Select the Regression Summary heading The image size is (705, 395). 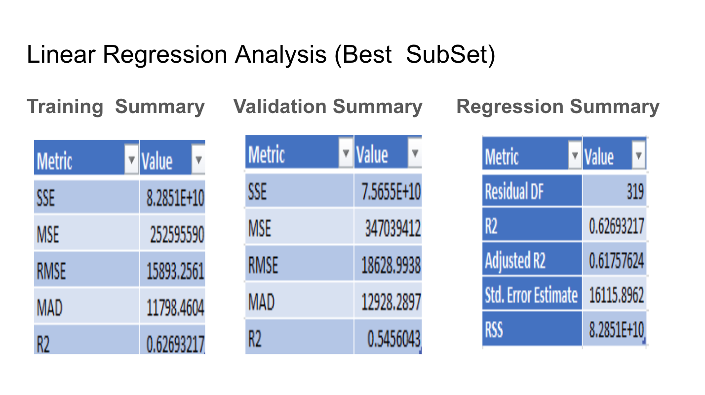pyautogui.click(x=558, y=106)
